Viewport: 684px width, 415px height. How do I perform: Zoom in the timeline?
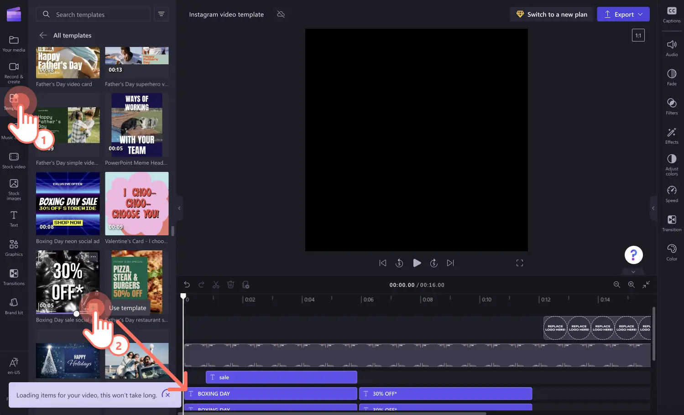click(x=631, y=285)
